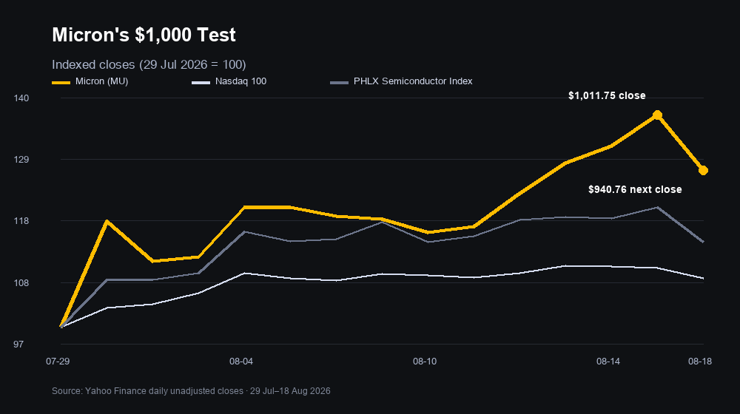
Task: Click the Nasdaq 100 legend label
Action: (240, 81)
